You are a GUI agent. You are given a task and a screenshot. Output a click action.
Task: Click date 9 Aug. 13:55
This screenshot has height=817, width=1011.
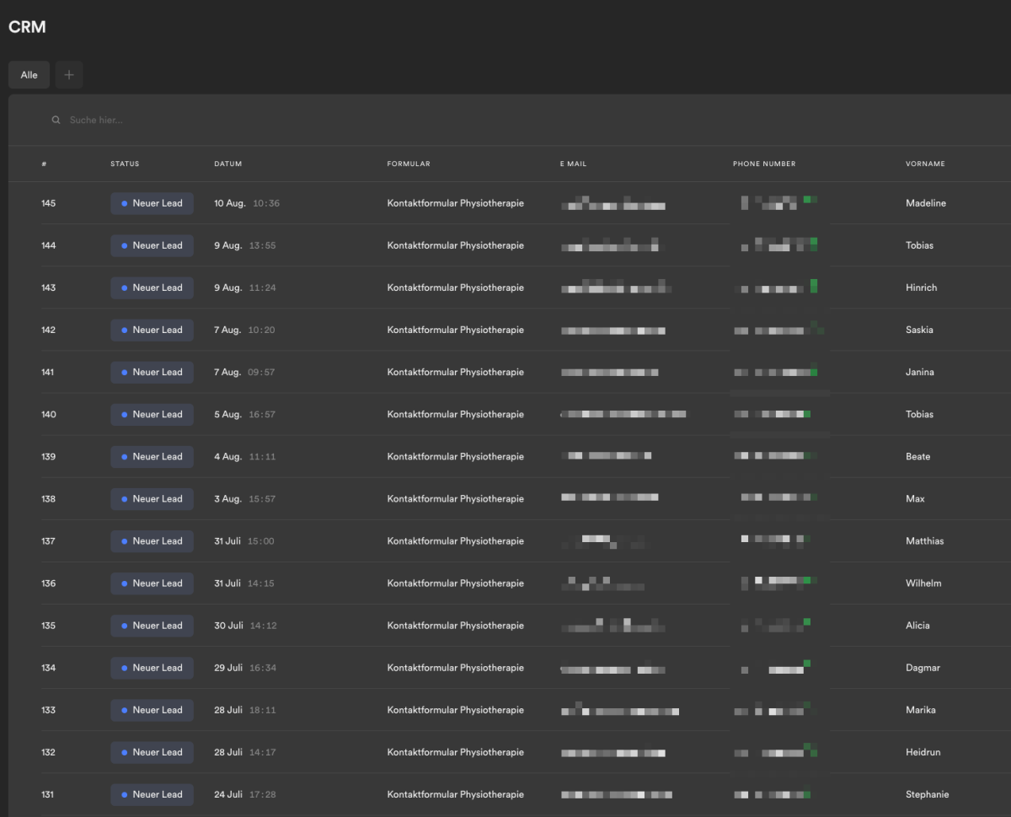(x=244, y=245)
